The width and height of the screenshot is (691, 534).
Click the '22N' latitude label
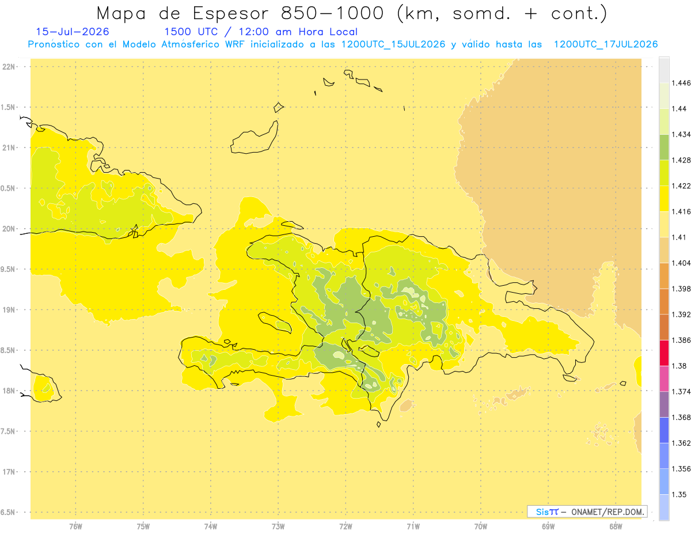[10, 67]
